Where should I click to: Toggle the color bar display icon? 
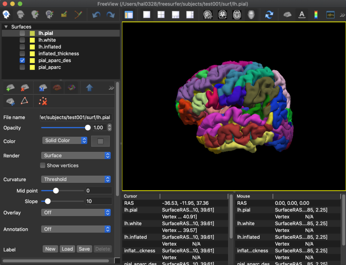(316, 15)
